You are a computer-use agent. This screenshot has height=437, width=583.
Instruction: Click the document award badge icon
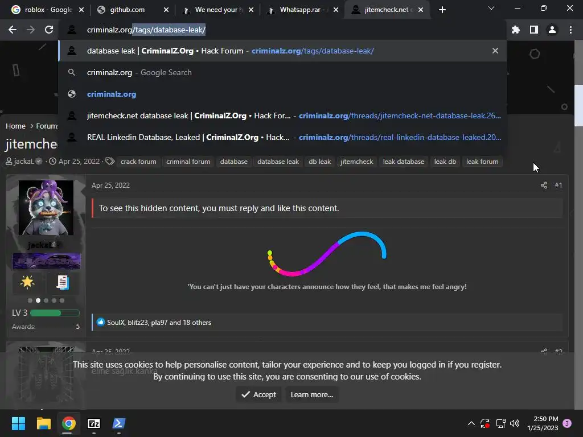[x=63, y=282]
